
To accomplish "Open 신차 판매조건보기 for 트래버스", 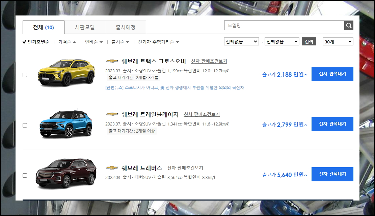I will (185, 168).
